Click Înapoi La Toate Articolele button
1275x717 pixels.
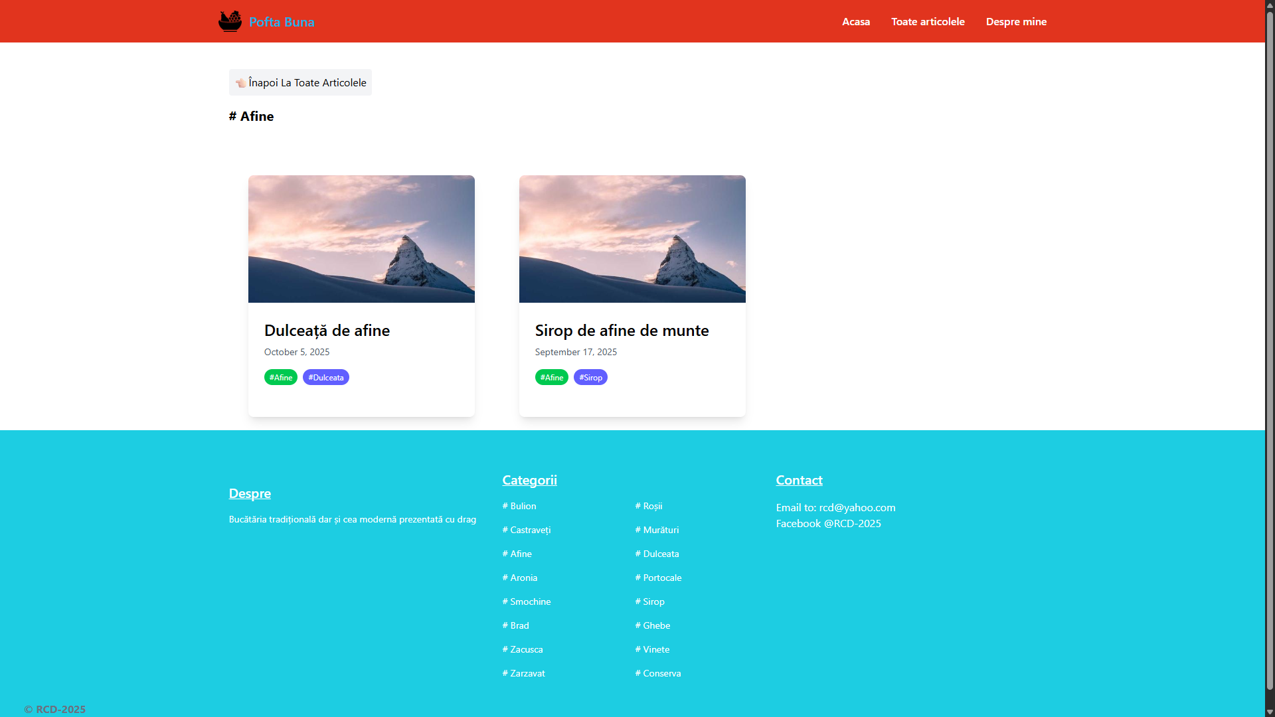pos(307,83)
